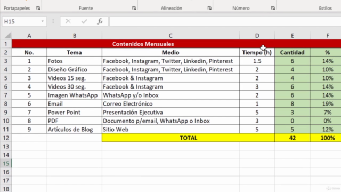The width and height of the screenshot is (341, 192).
Task: Select column A header
Action: (29, 36)
